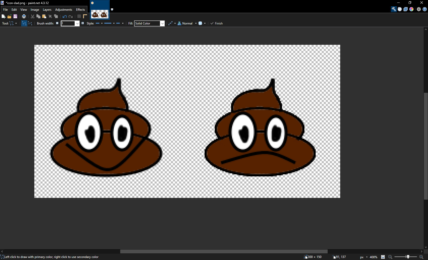
Task: Open the Adjustments menu
Action: coord(64,9)
